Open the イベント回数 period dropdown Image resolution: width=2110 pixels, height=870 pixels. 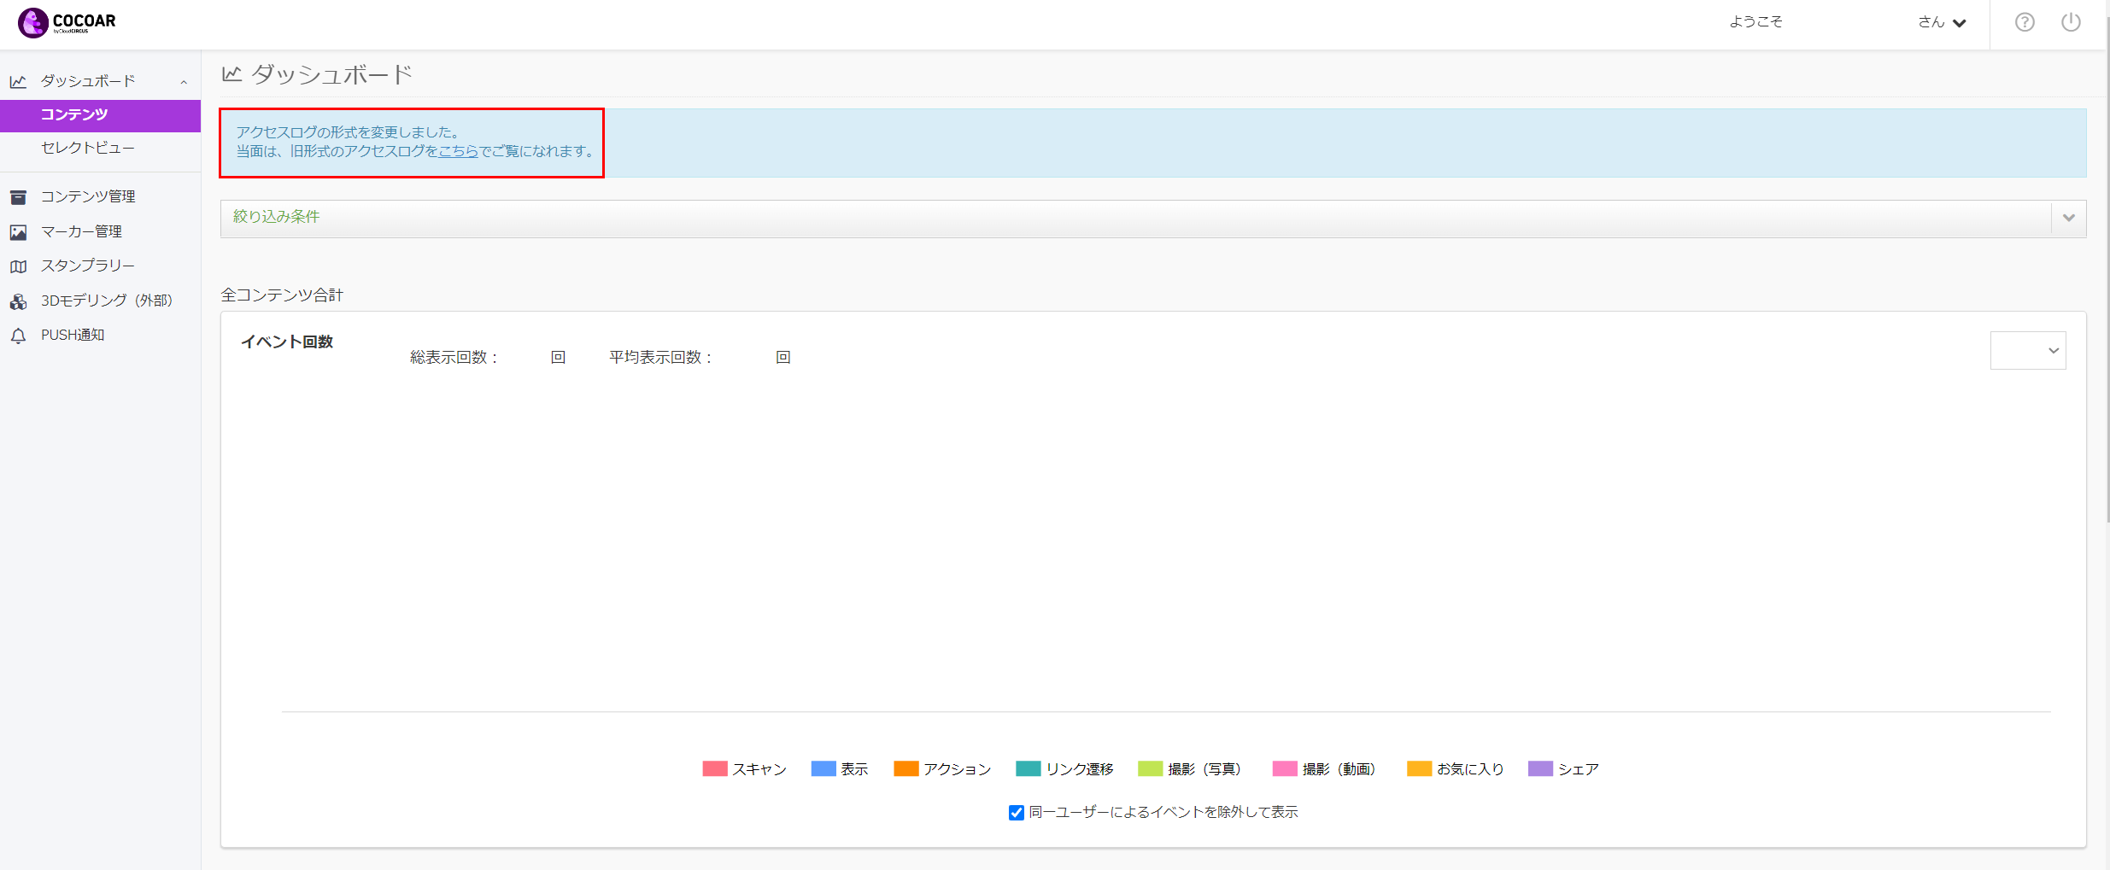tap(2028, 351)
